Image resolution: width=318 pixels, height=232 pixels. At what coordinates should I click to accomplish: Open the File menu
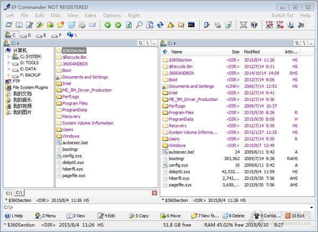coord(24,15)
